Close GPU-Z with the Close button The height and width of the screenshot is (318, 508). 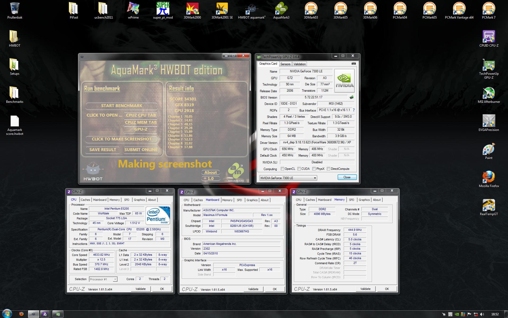coord(347,177)
